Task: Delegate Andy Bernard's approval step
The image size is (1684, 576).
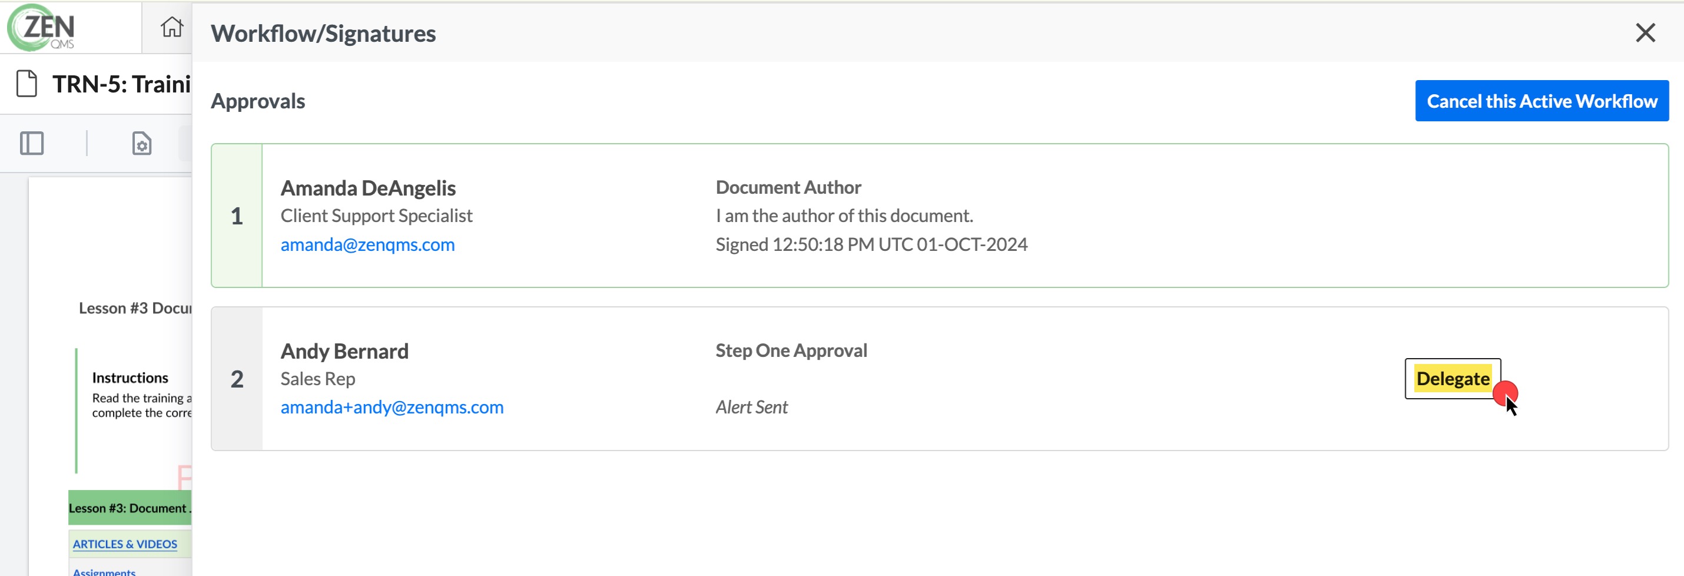Action: (1453, 379)
